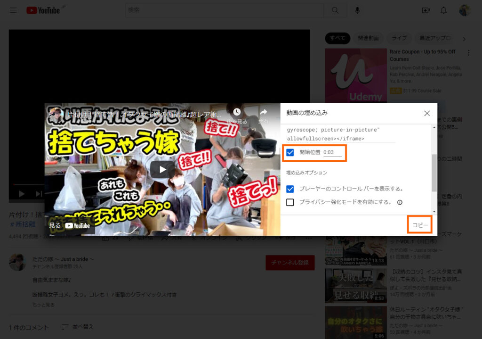The height and width of the screenshot is (339, 482).
Task: Open options menu for Udemy ad
Action: [468, 53]
